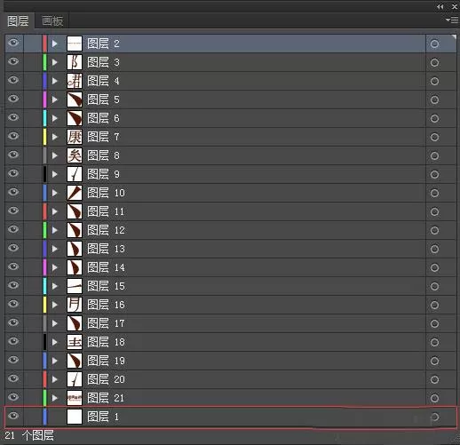Expand 图层 4 disclosure triangle
This screenshot has width=460, height=445.
tap(54, 81)
